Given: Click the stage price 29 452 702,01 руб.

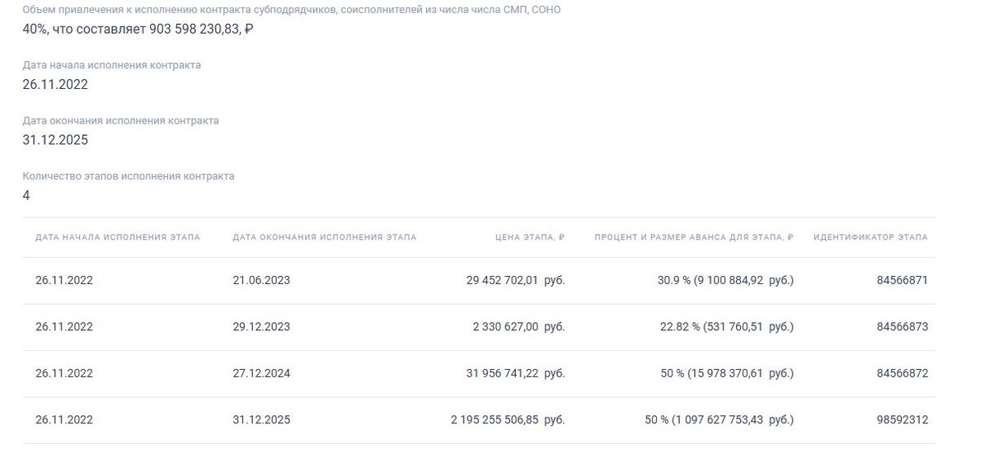Looking at the screenshot, I should click(x=515, y=280).
